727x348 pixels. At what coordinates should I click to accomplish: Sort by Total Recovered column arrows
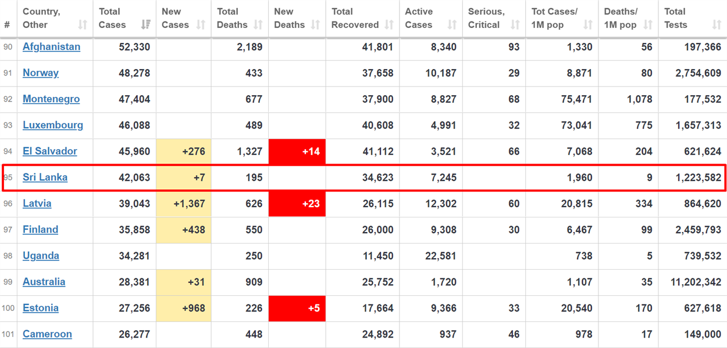[x=389, y=25]
